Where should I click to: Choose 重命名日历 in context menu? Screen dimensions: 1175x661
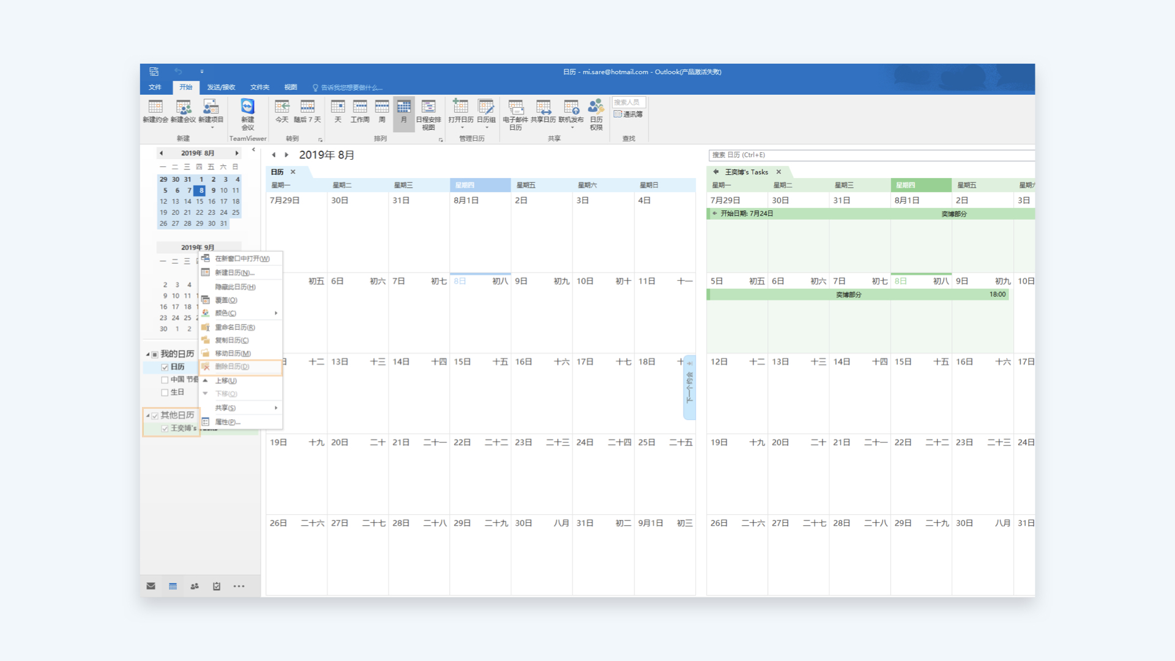(241, 327)
